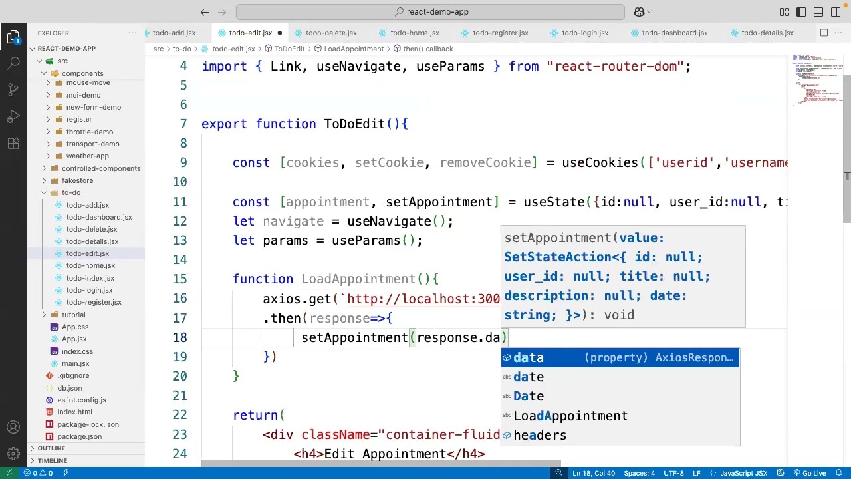Viewport: 851px width, 479px height.
Task: Click the react-demo-app command center search
Action: coord(430,12)
